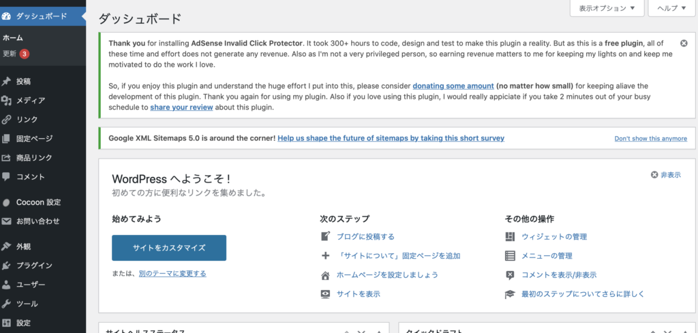
Task: Collapse the クイックドラフト panel with its triangle toggle
Action: click(x=684, y=332)
